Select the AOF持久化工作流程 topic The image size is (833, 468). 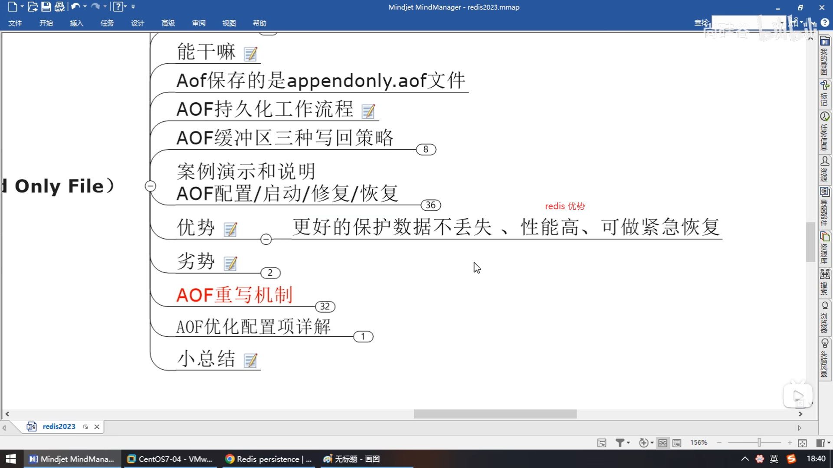click(x=265, y=109)
